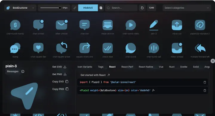The width and height of the screenshot is (215, 116).
Task: Select the chat-round icon
Action: click(131, 48)
